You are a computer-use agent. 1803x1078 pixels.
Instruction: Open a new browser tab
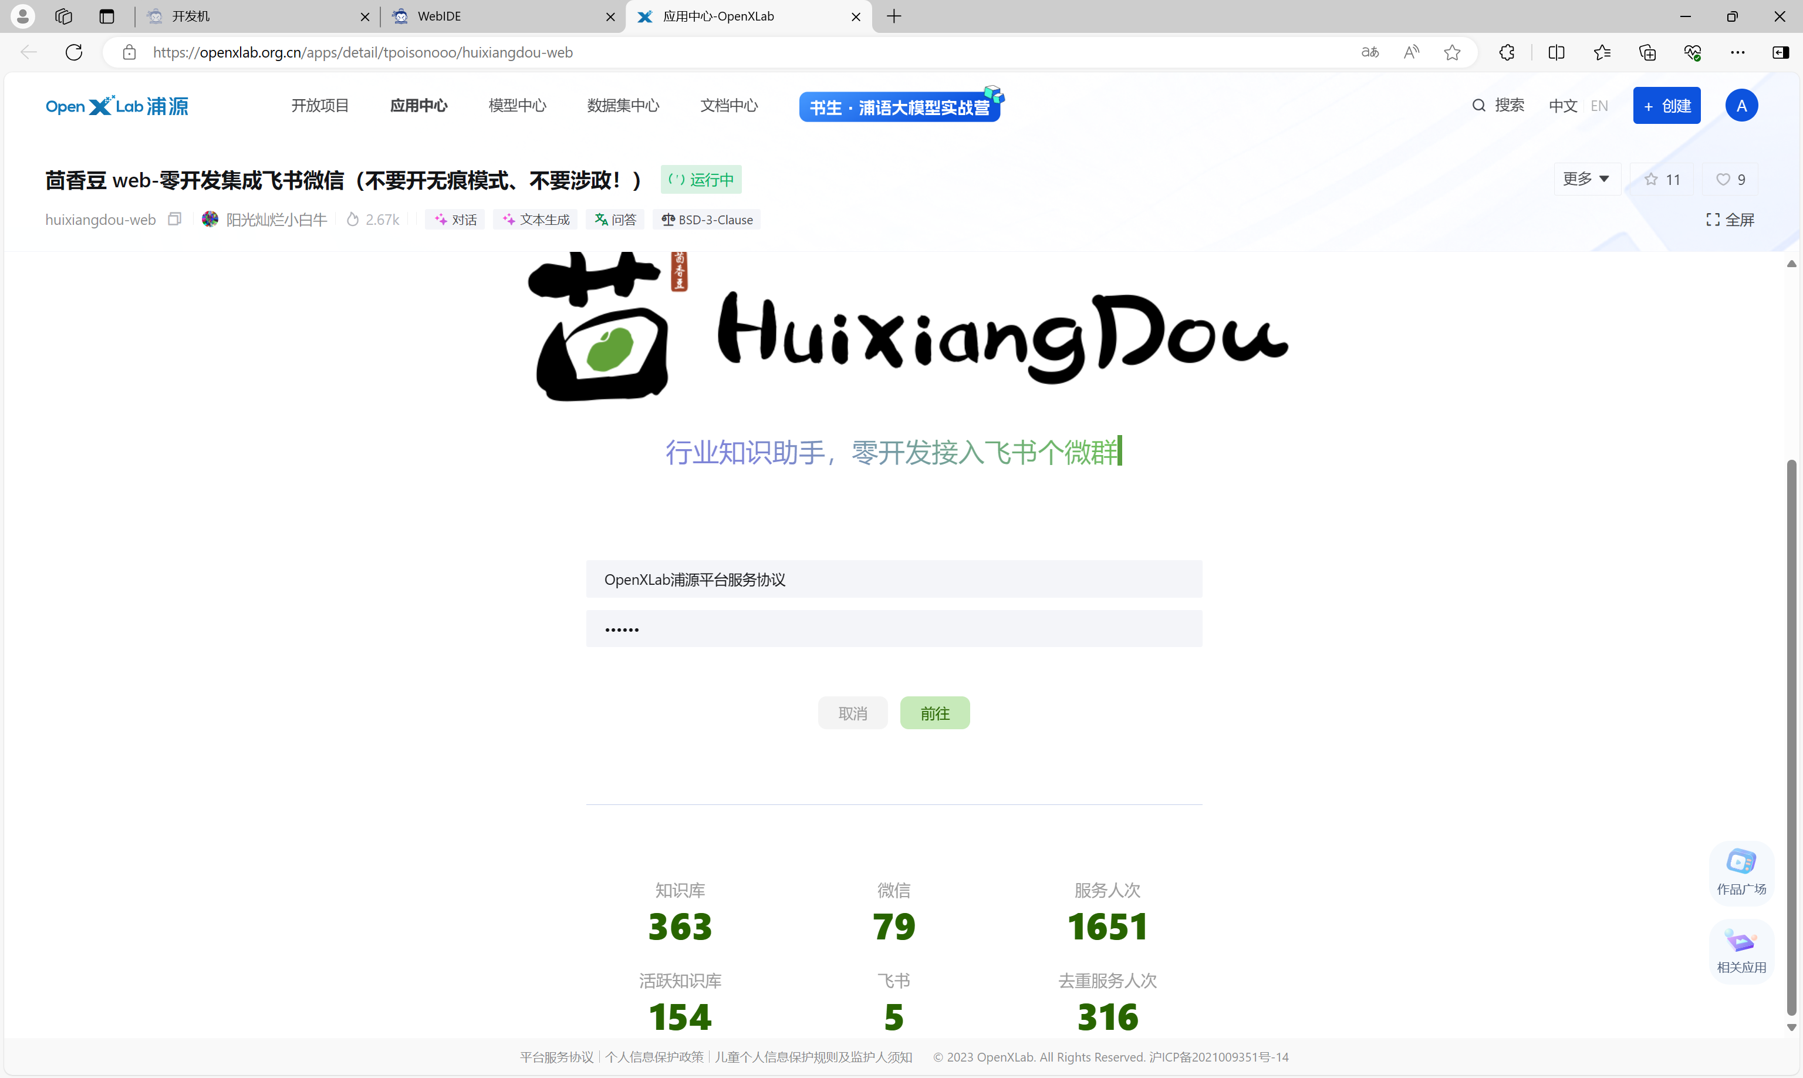(894, 16)
